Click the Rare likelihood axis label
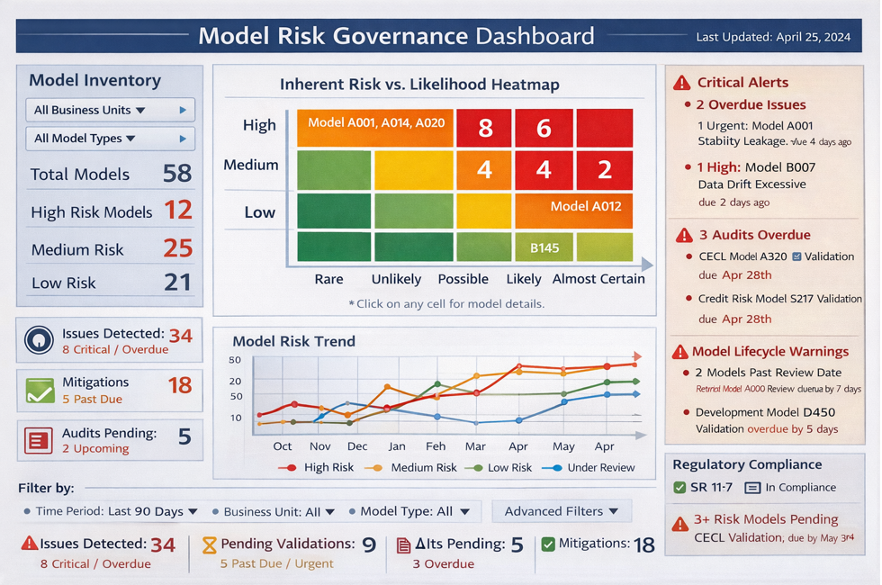882x585 pixels. (x=329, y=279)
